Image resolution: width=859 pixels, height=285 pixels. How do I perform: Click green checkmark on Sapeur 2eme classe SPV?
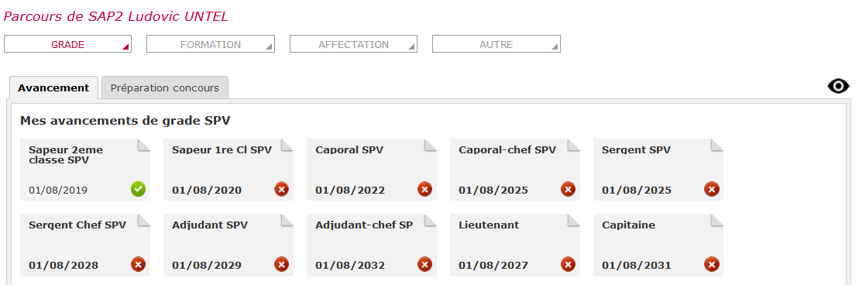[x=138, y=190]
